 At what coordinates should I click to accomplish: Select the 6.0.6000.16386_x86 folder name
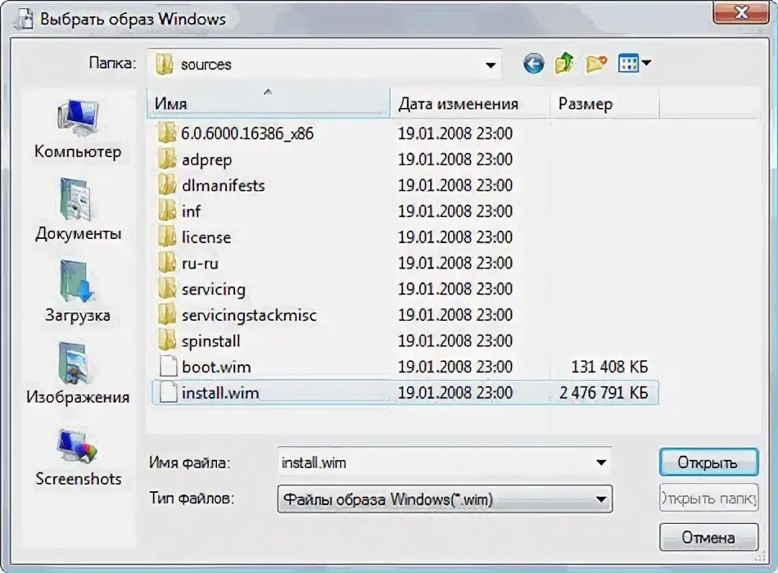point(247,133)
